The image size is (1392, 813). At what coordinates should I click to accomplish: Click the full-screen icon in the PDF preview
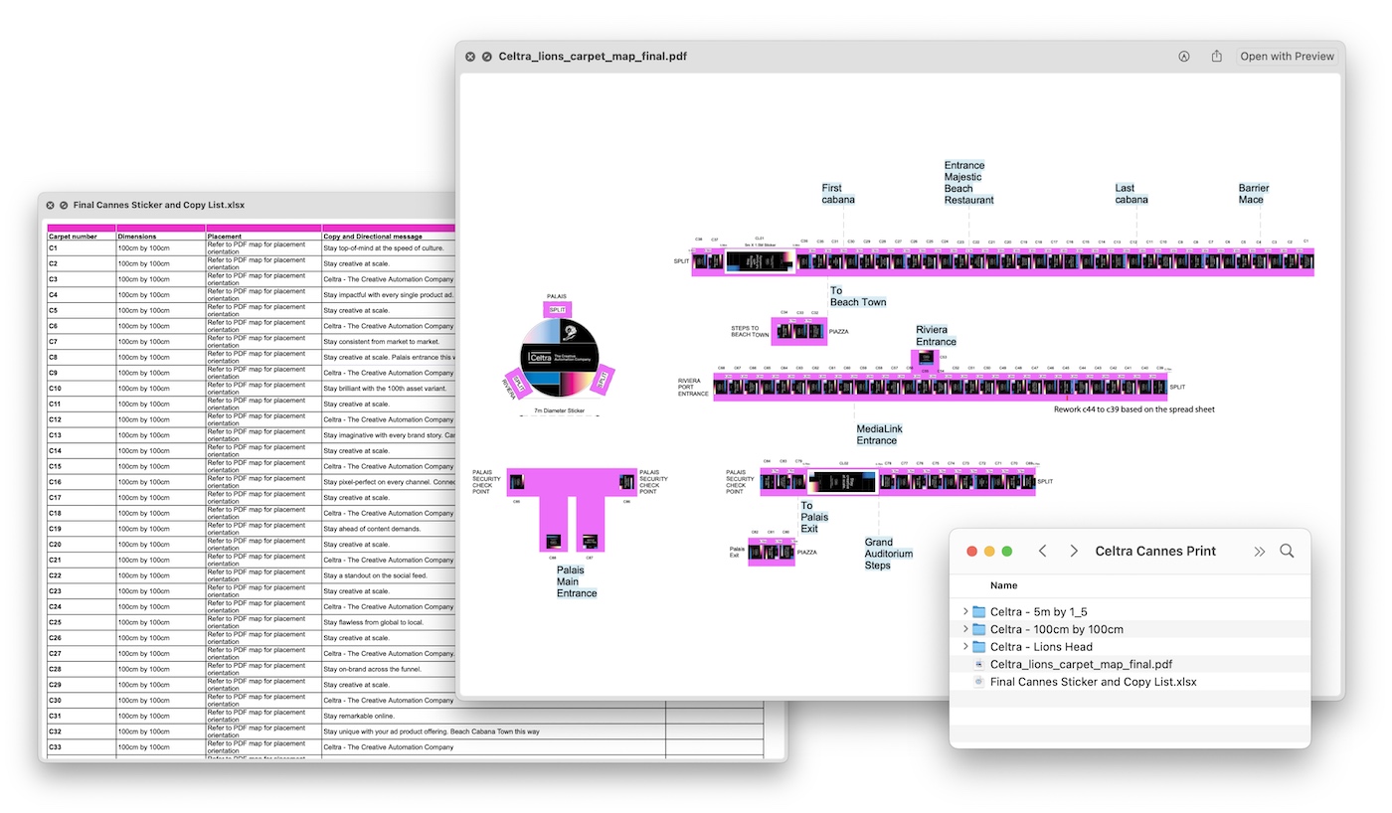tap(486, 57)
